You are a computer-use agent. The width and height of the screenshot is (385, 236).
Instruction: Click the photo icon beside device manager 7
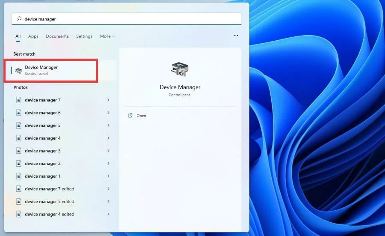pyautogui.click(x=18, y=100)
